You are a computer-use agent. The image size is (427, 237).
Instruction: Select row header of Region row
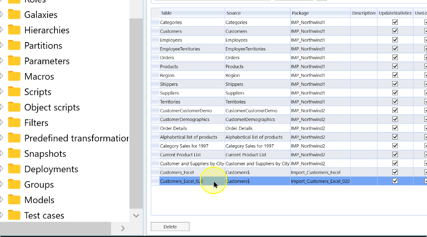(x=155, y=75)
